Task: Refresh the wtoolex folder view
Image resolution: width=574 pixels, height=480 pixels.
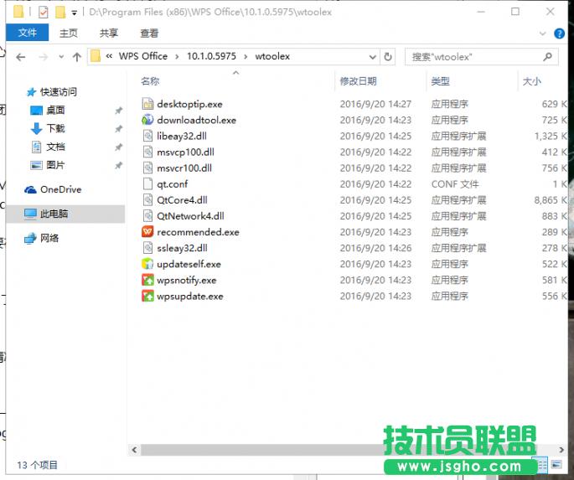Action: (x=388, y=57)
